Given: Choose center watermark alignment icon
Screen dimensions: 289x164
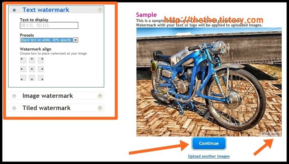Looking at the screenshot, I should click(x=32, y=69).
